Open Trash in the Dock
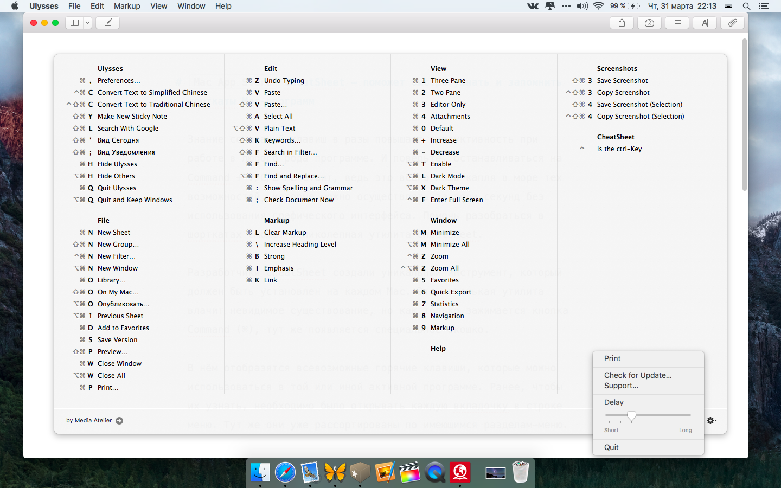Screen dimensions: 781x488 coord(520,472)
